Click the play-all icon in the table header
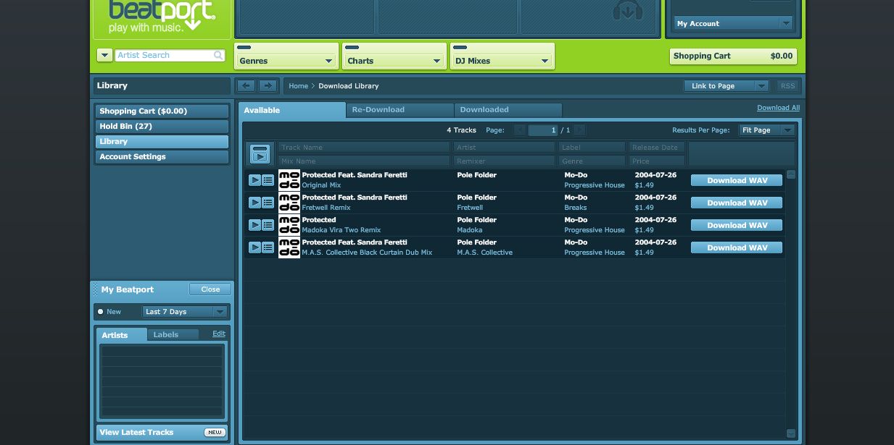 260,153
